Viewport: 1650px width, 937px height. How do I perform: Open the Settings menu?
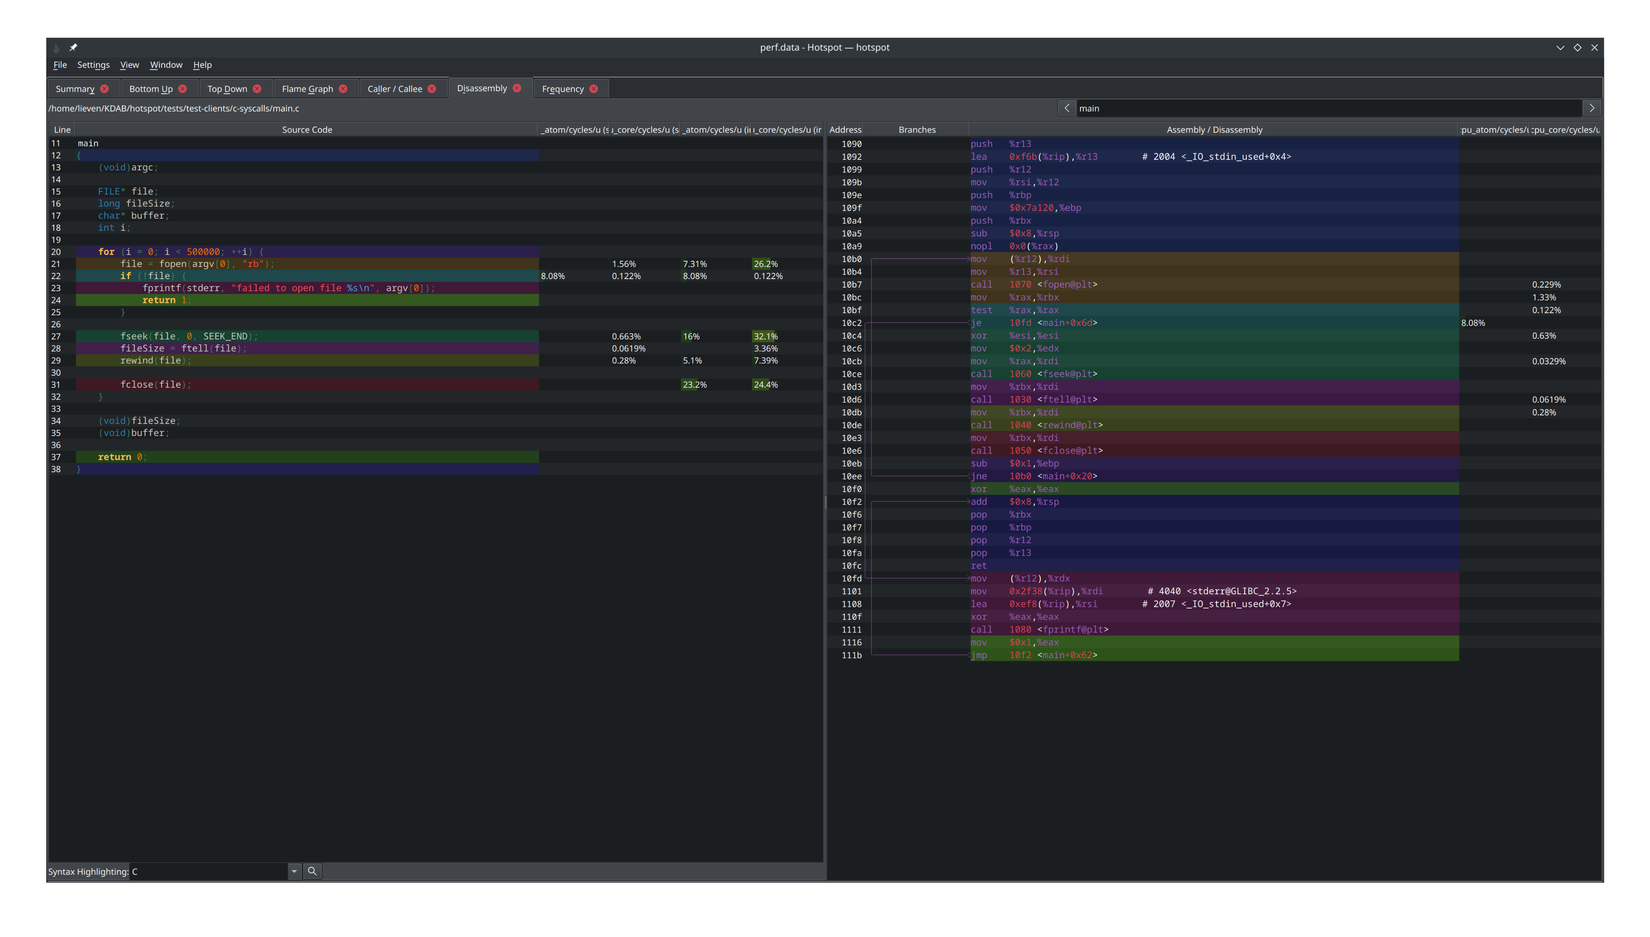93,64
